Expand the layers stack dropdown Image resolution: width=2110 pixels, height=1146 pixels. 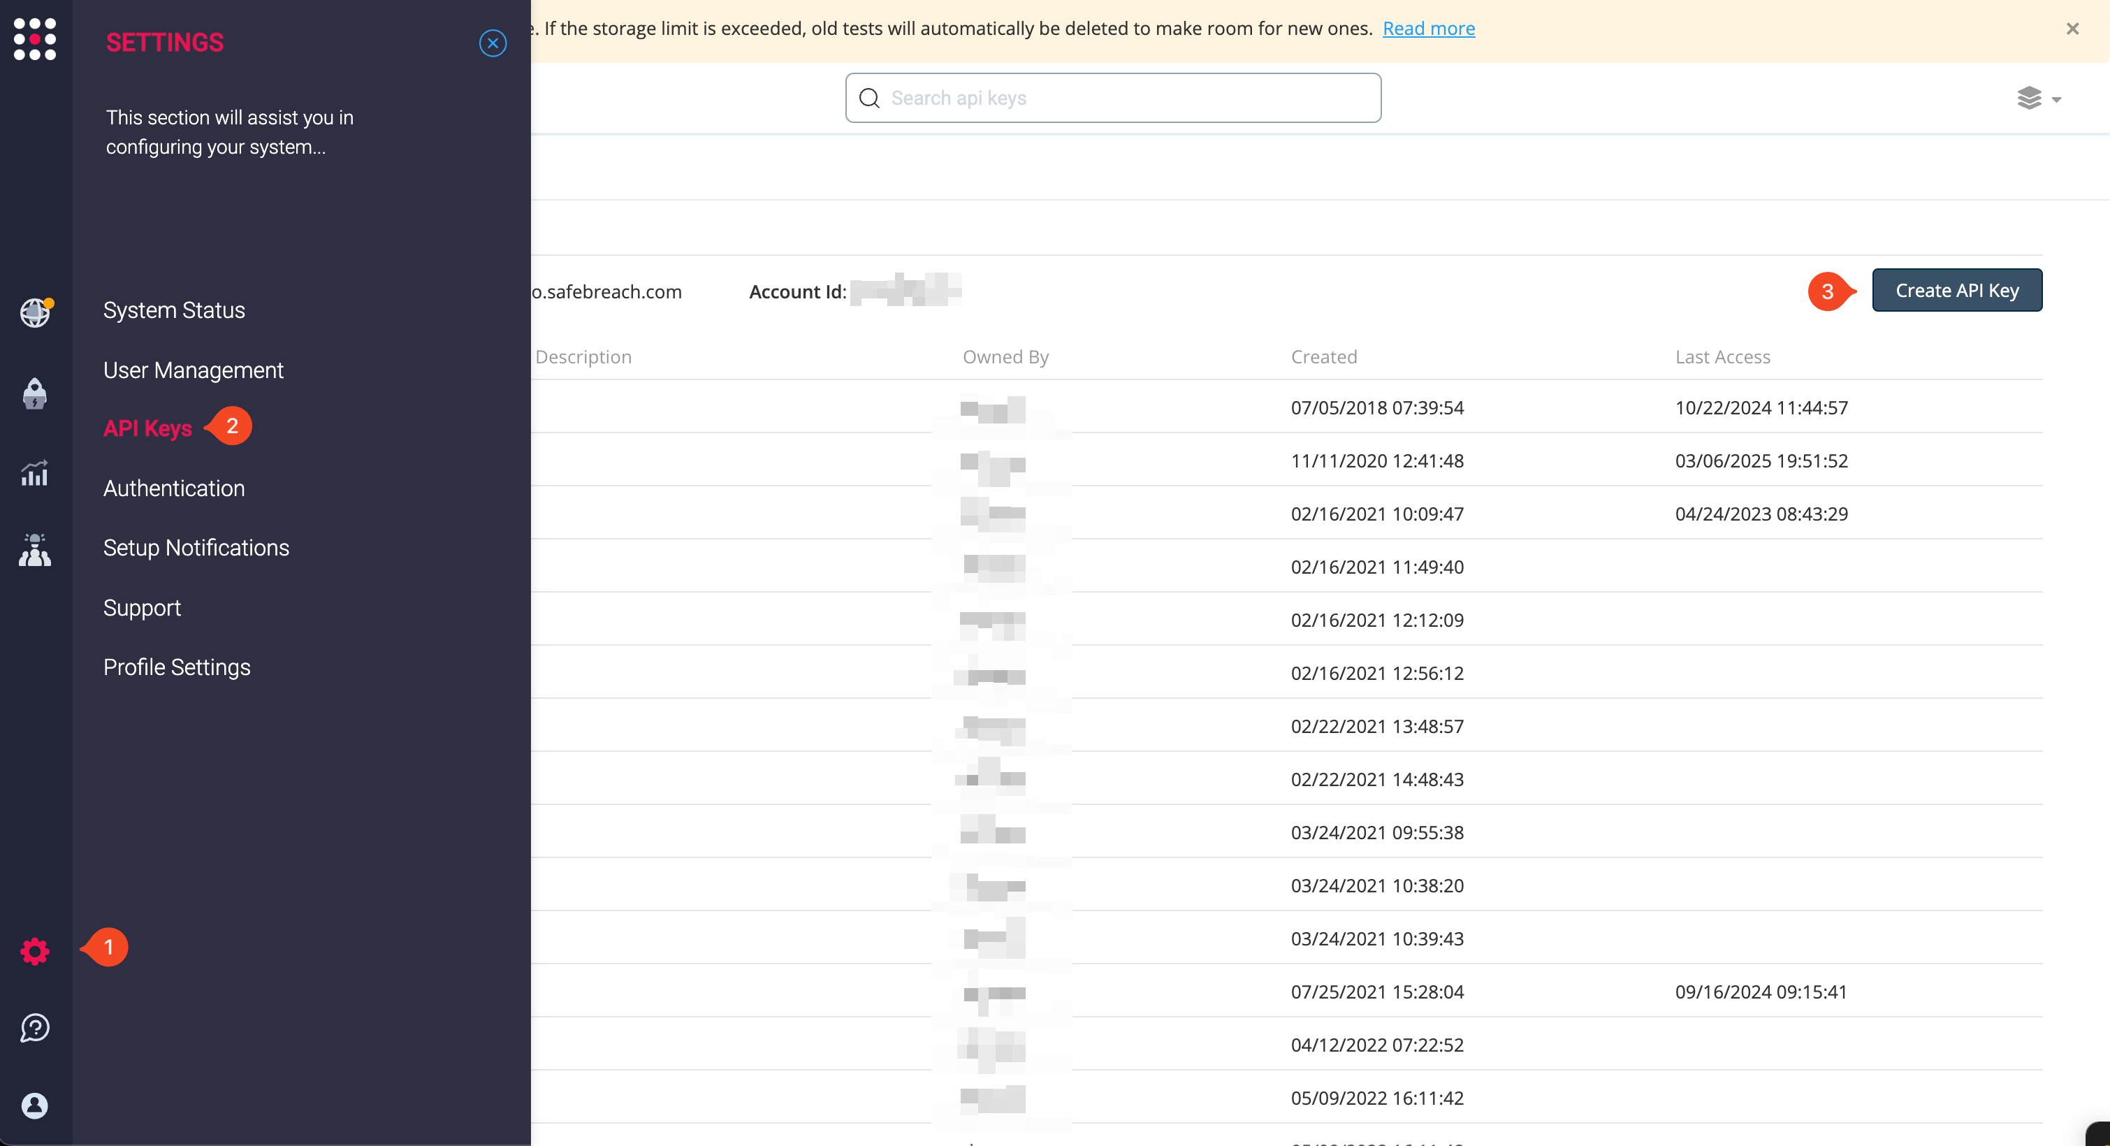[x=2038, y=99]
